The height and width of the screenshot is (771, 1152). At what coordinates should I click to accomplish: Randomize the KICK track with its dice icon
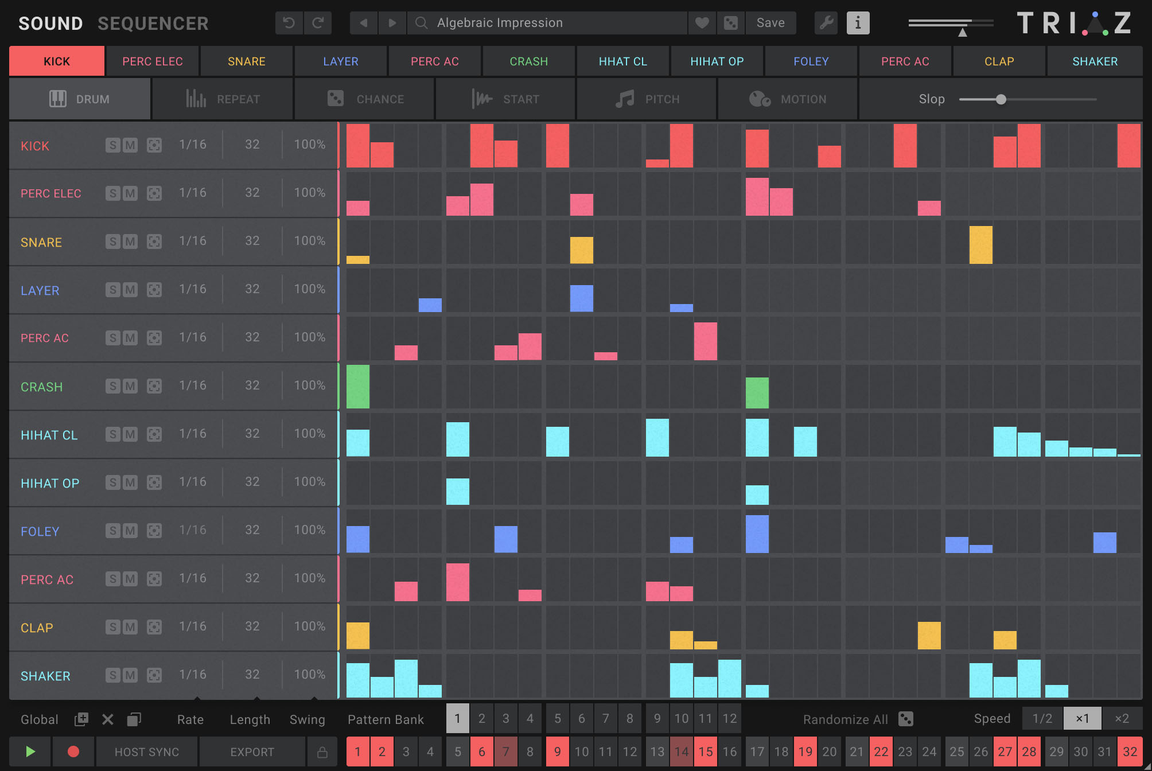[154, 145]
